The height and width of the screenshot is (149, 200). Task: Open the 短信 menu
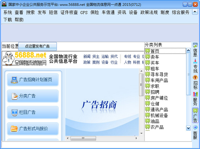(53, 12)
